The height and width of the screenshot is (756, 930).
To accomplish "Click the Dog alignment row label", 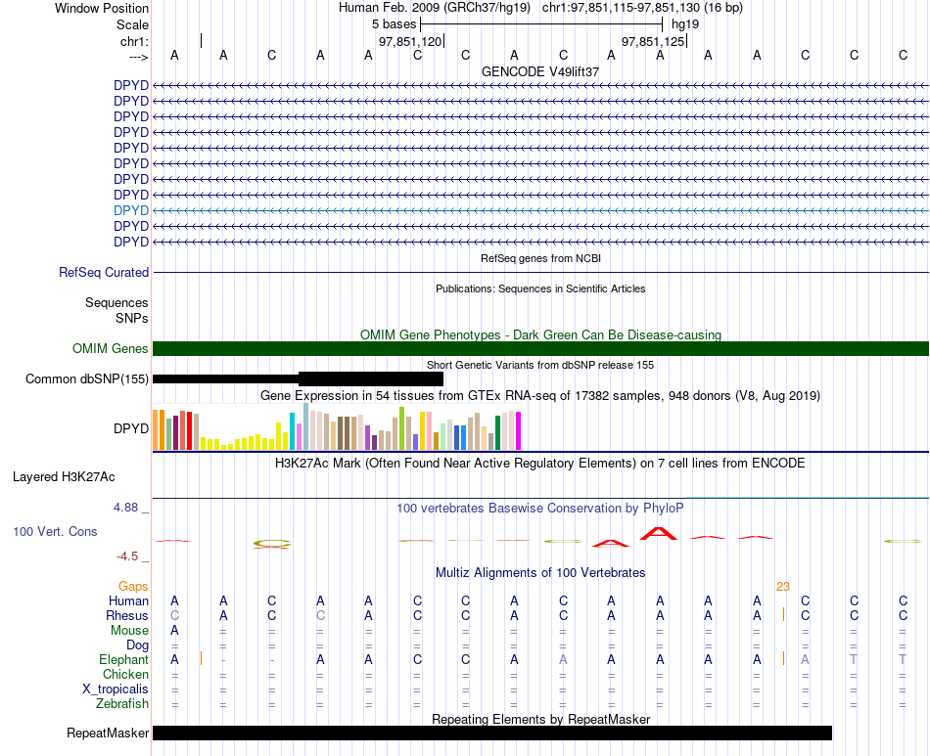I will click(x=138, y=645).
